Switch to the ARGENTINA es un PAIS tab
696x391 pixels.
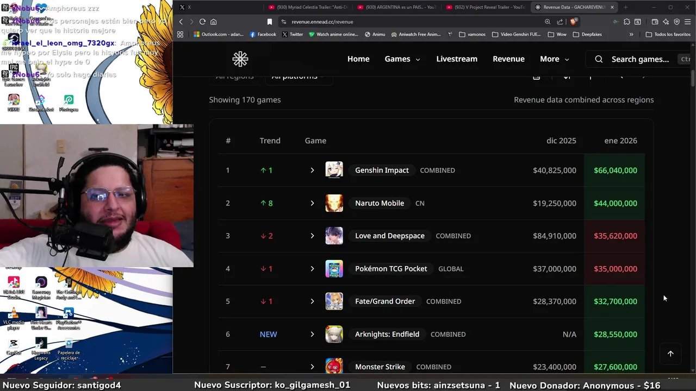397,7
